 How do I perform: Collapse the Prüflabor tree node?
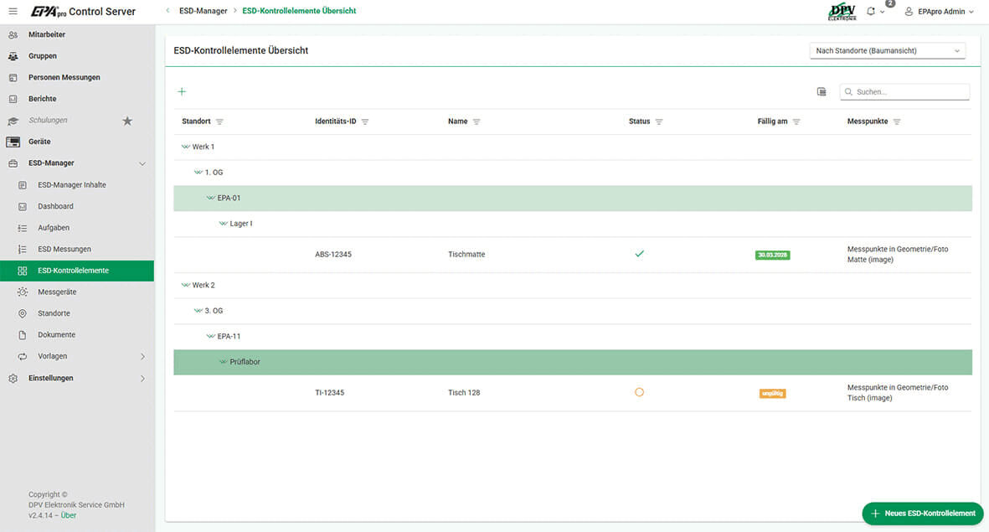[x=224, y=362]
